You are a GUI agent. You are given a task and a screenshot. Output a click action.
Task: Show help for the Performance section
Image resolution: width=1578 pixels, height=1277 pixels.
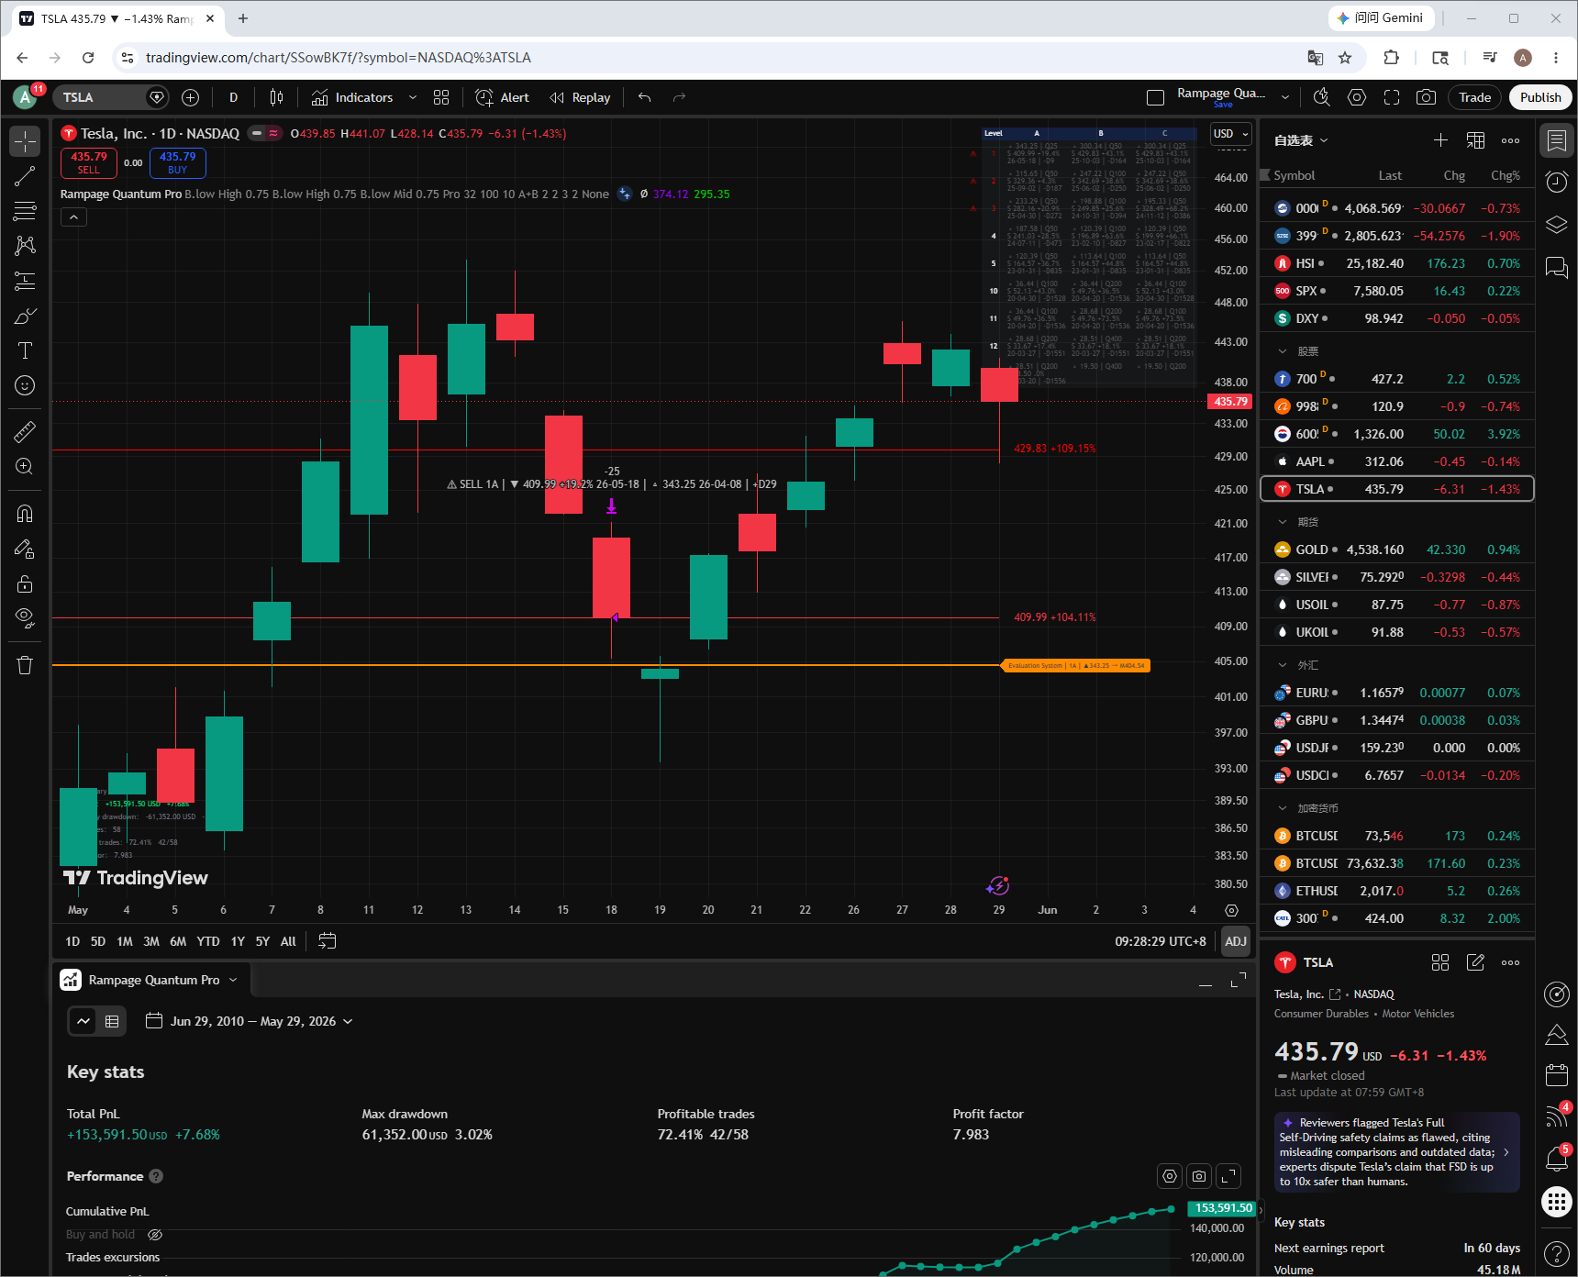[156, 1176]
